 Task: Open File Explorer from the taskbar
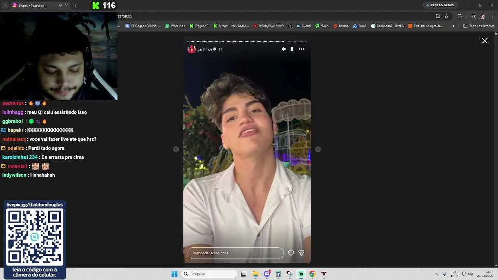(256, 274)
